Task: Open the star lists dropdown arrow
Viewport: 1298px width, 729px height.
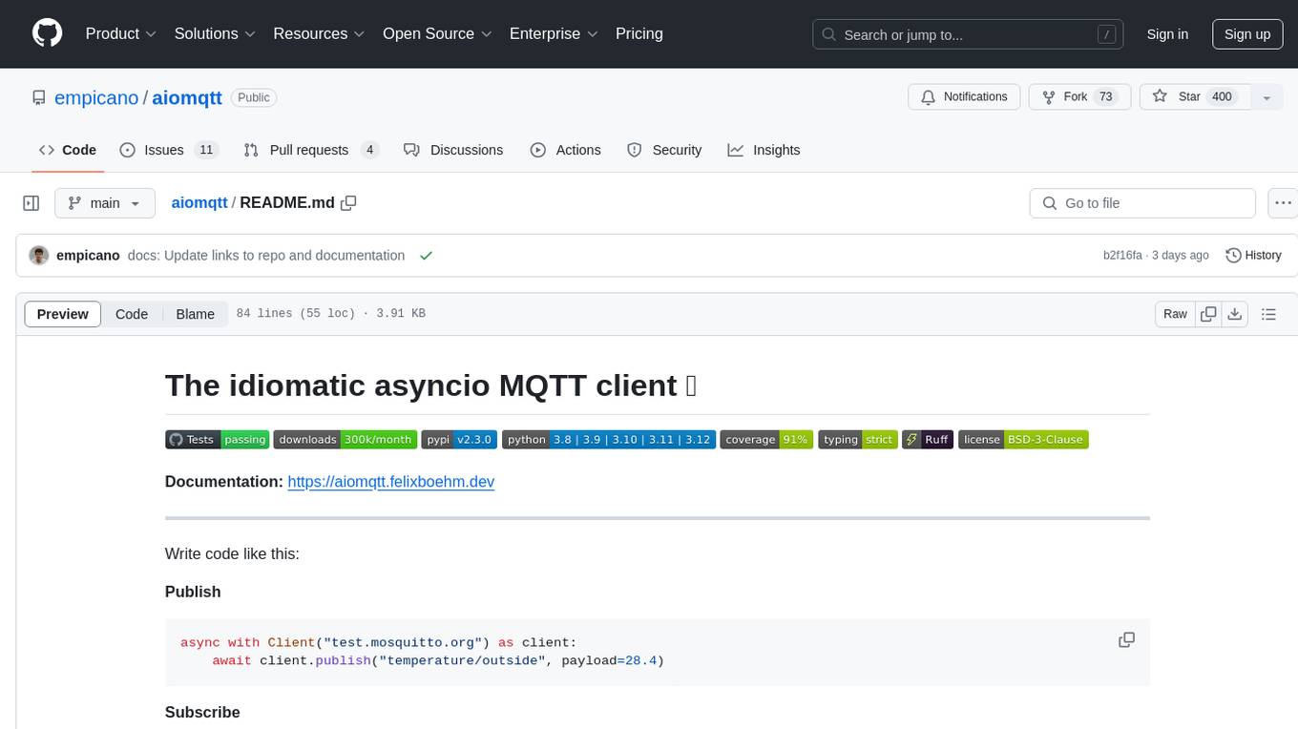Action: coord(1267,97)
